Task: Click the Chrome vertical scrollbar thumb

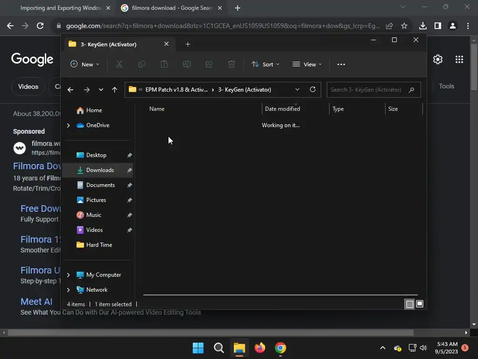Action: (474, 67)
